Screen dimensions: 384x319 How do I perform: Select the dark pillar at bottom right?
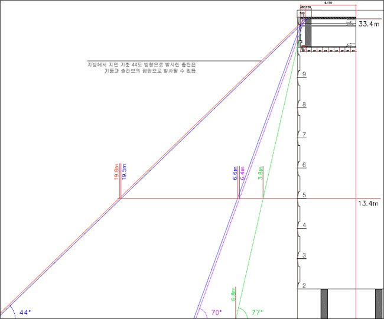pos(379,303)
